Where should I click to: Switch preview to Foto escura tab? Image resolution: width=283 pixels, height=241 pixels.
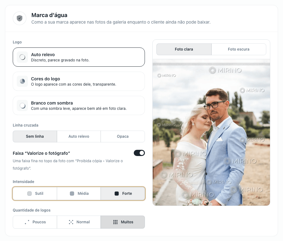click(x=239, y=49)
